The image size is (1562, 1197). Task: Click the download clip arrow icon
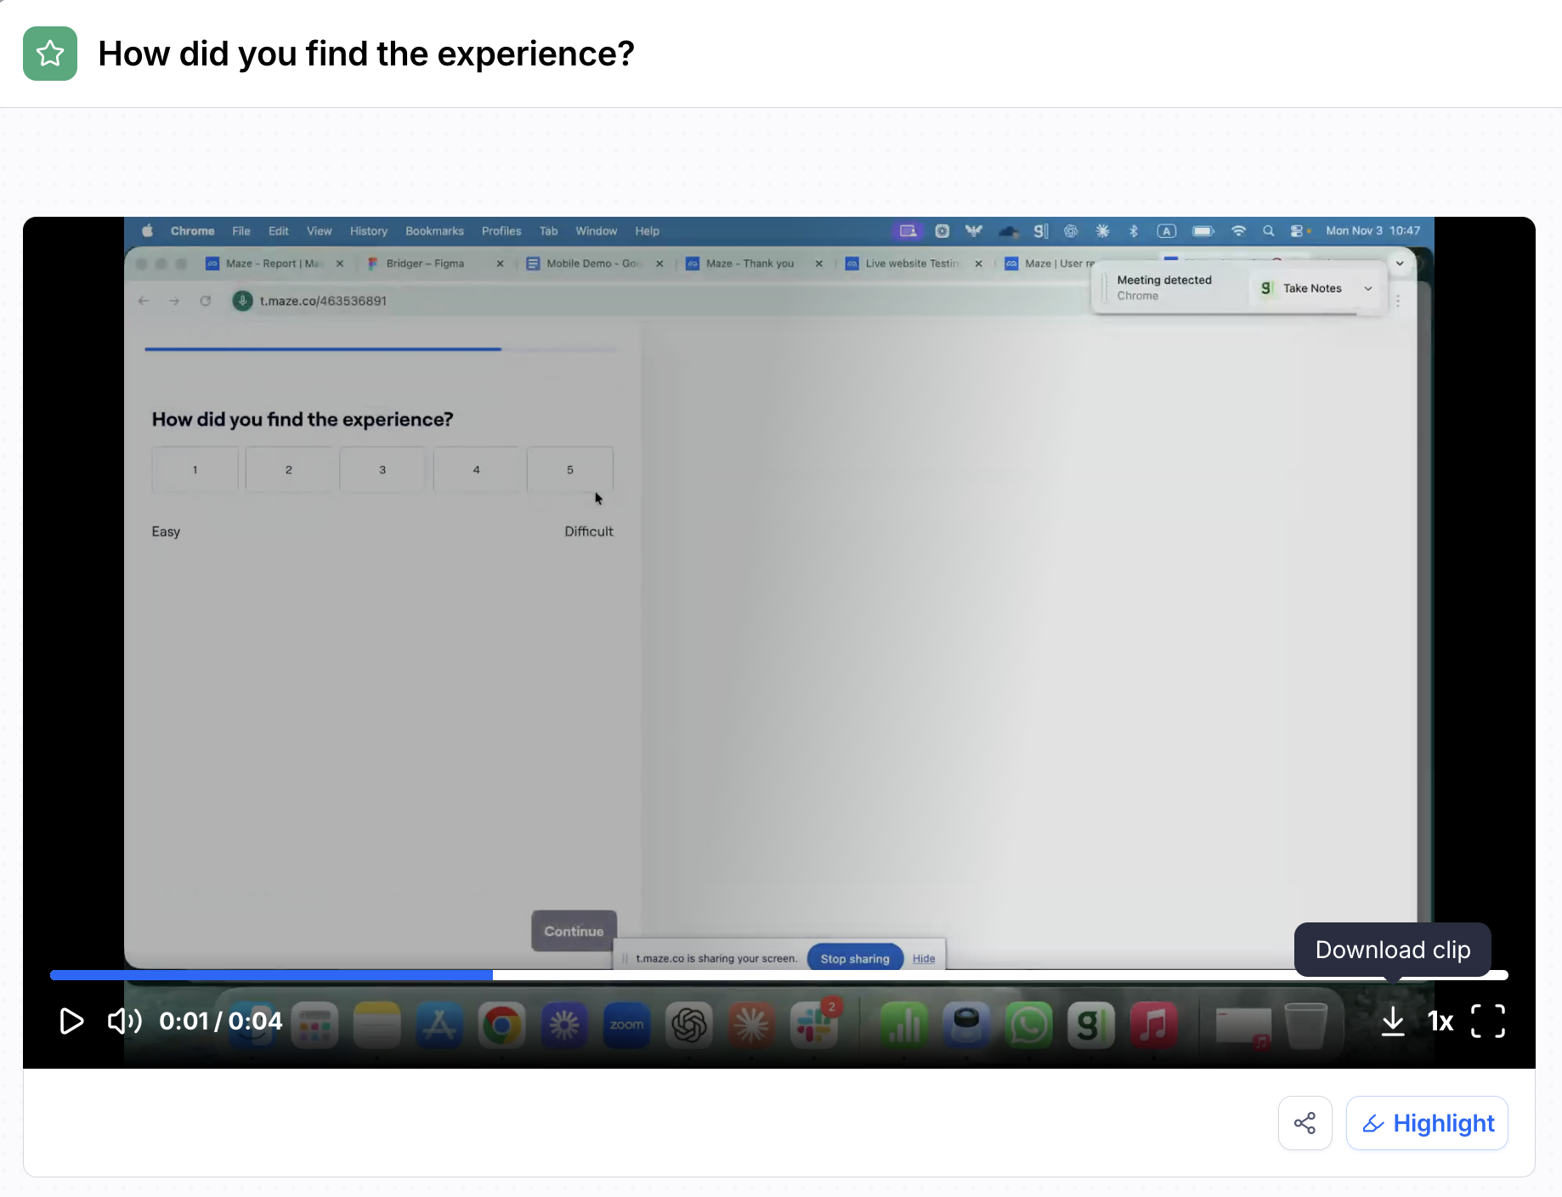click(1392, 1021)
